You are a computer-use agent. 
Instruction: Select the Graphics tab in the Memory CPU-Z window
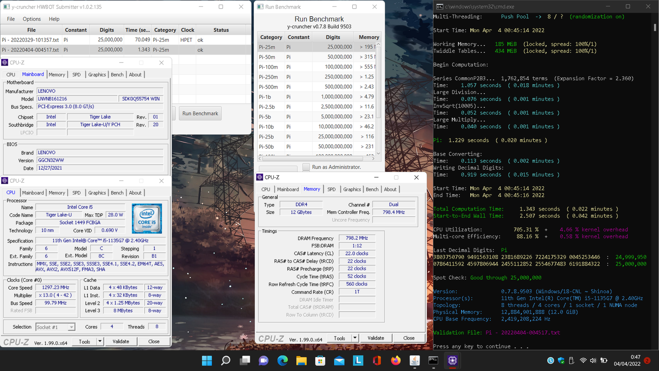pos(352,189)
